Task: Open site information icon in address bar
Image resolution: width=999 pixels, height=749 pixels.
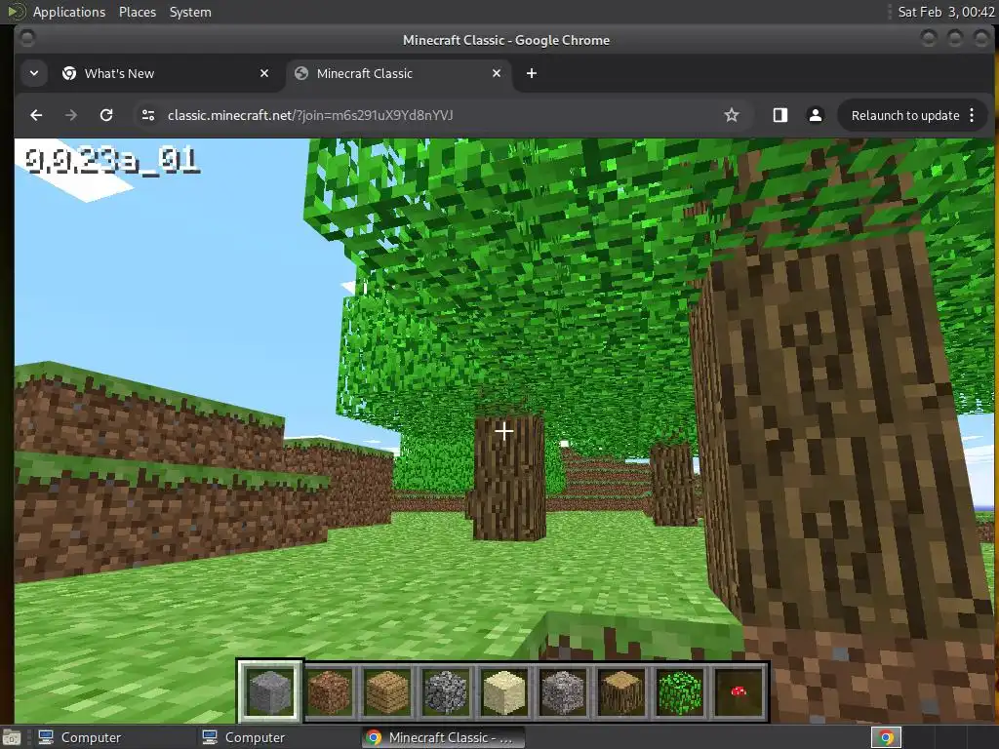Action: (x=148, y=115)
